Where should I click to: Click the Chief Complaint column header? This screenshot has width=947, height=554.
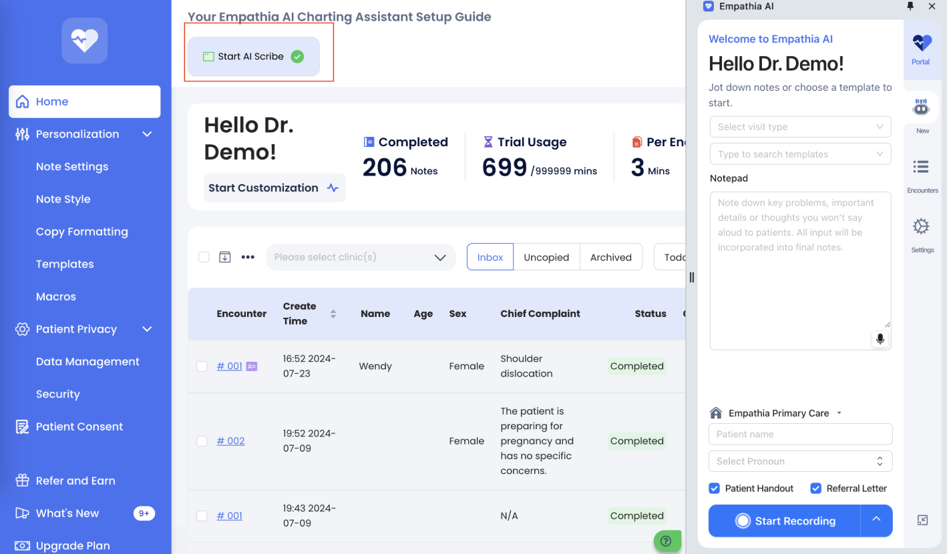click(x=540, y=314)
